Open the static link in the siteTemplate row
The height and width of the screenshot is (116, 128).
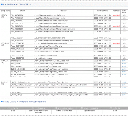[124, 61]
